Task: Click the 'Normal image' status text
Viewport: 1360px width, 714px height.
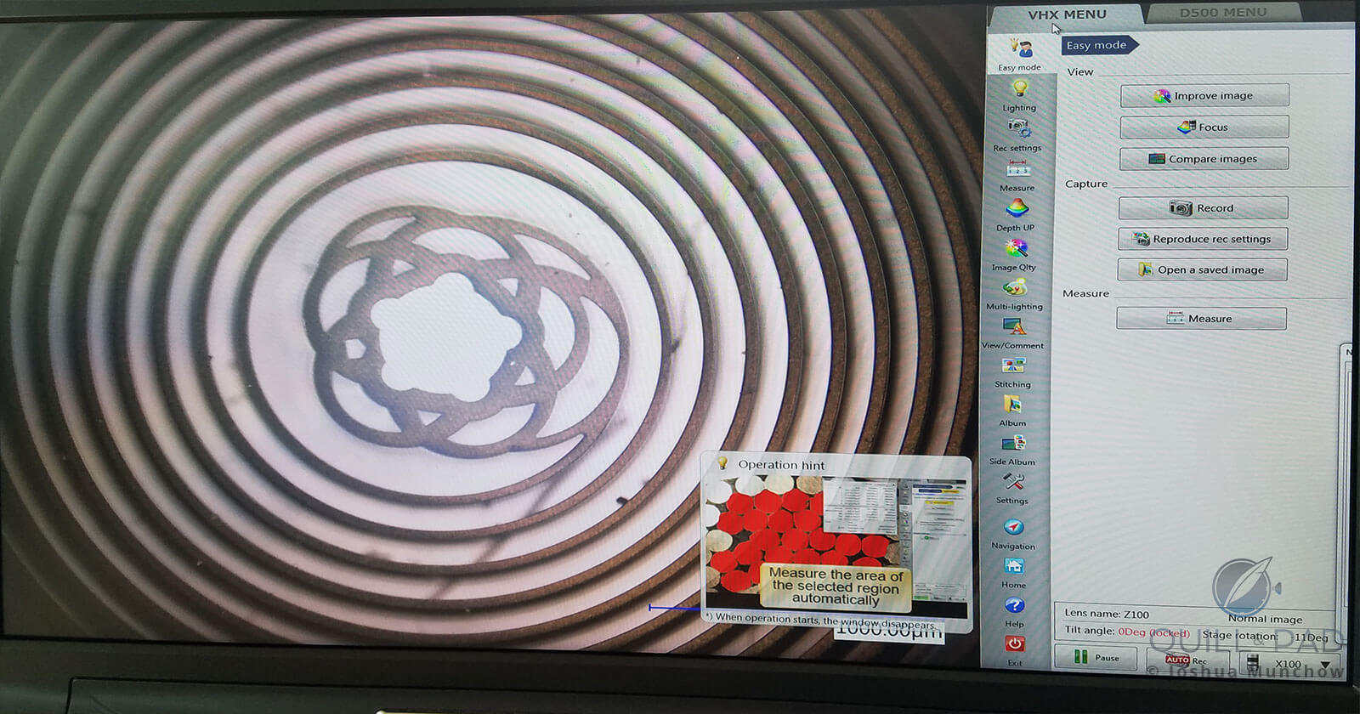Action: click(1265, 619)
